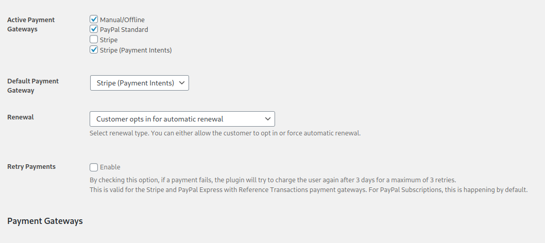Click the 'Stripe (Payment Intents)' checkbox label
The height and width of the screenshot is (243, 545).
tap(135, 50)
